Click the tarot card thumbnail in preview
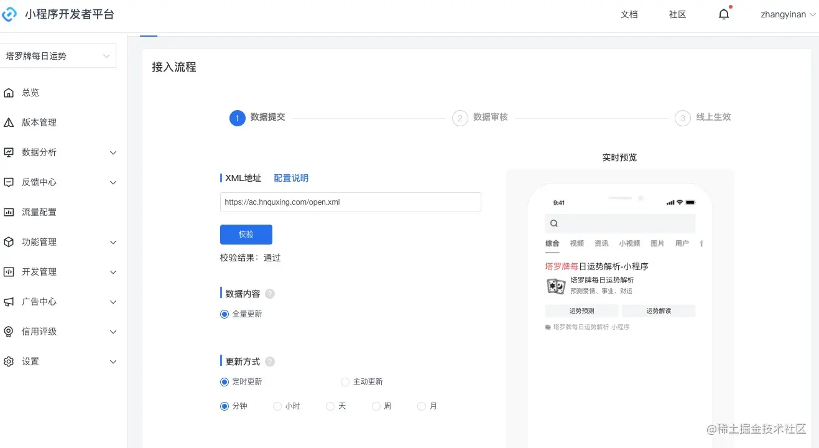 click(556, 286)
